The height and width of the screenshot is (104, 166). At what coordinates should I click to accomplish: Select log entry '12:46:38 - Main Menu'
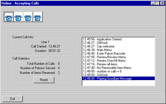pyautogui.click(x=118, y=50)
